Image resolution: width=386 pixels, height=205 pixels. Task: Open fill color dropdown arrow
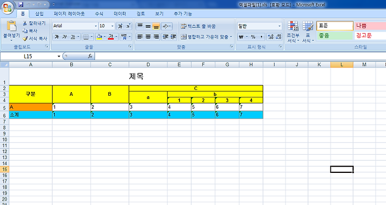pos(105,37)
